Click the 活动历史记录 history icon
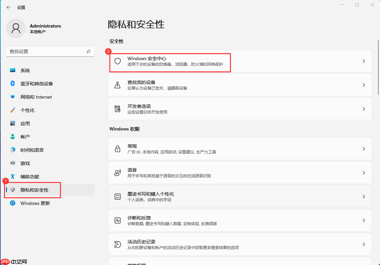 tap(118, 244)
